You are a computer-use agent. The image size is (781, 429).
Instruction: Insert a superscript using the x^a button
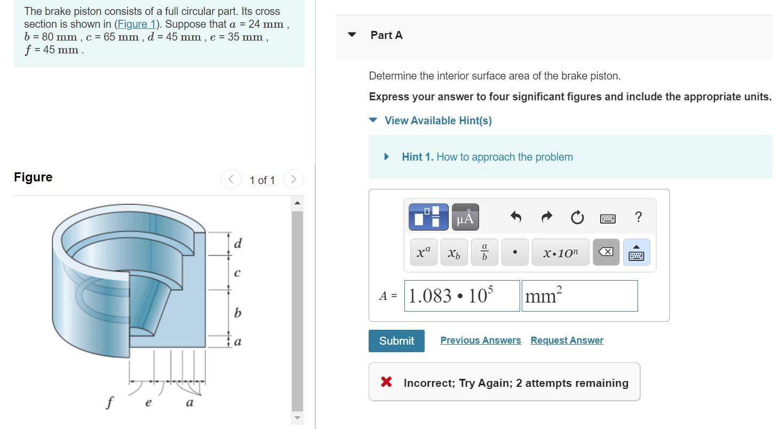tap(423, 252)
